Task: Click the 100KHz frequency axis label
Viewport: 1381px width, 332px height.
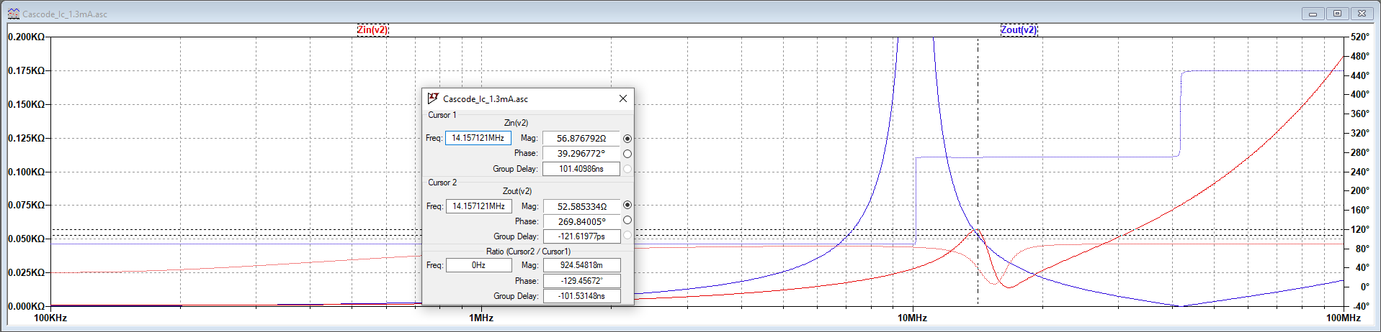Action: 50,318
